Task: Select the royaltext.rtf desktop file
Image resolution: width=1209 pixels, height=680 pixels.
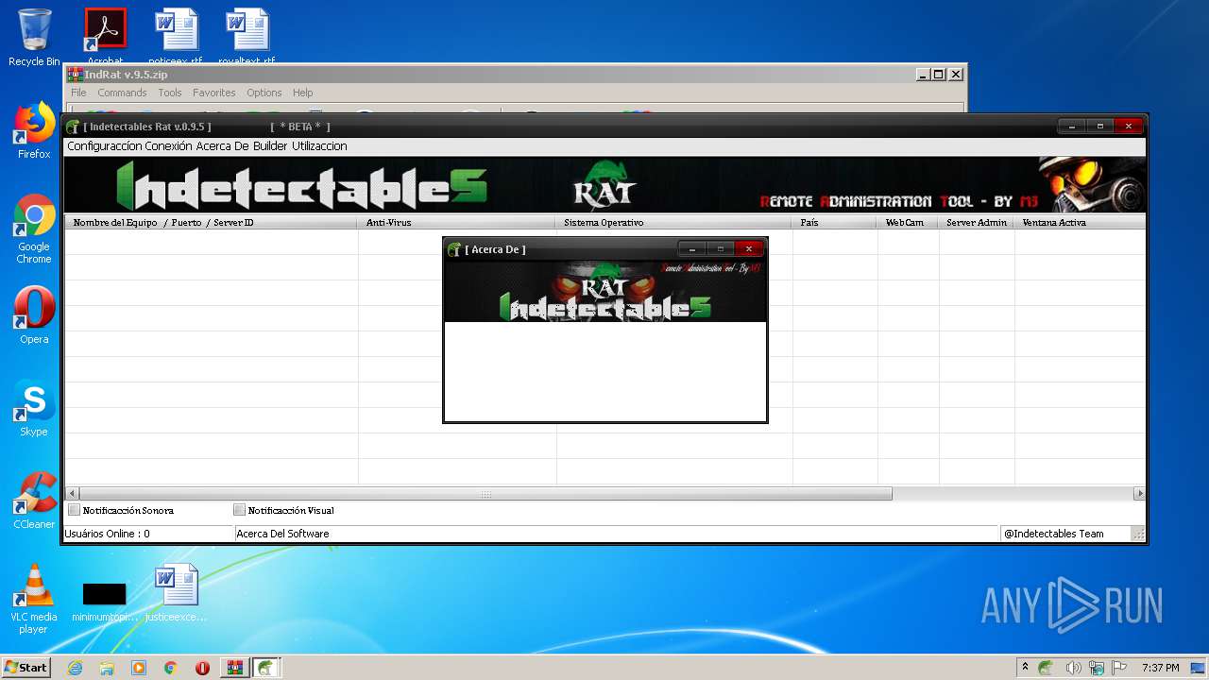Action: click(x=247, y=35)
